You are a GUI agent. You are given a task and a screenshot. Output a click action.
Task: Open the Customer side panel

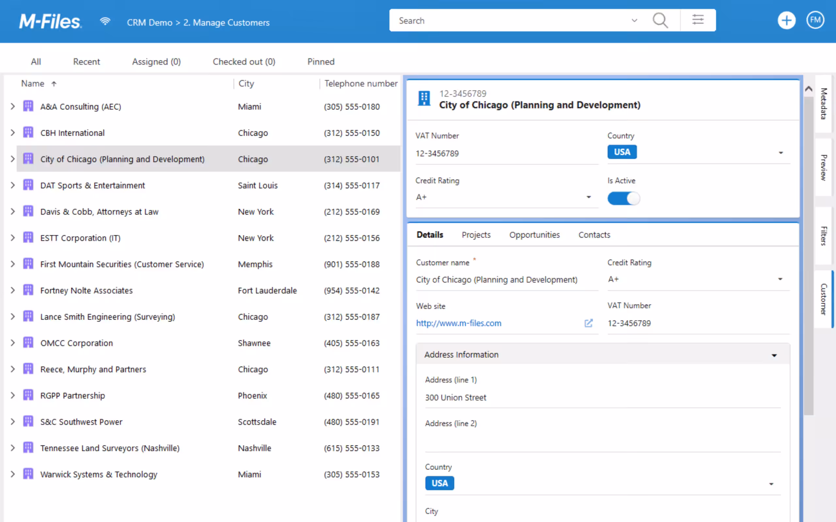(824, 299)
